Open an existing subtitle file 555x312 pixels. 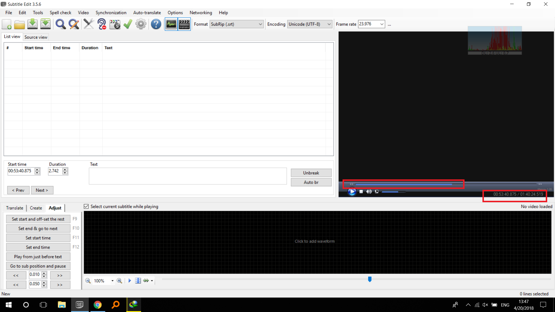(19, 24)
